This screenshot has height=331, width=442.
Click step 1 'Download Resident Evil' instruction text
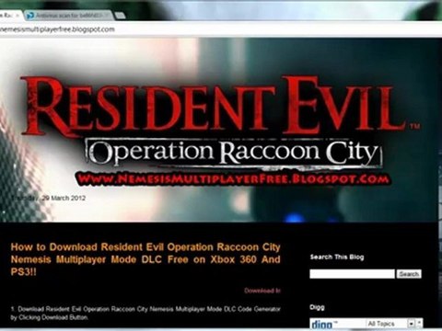(145, 314)
